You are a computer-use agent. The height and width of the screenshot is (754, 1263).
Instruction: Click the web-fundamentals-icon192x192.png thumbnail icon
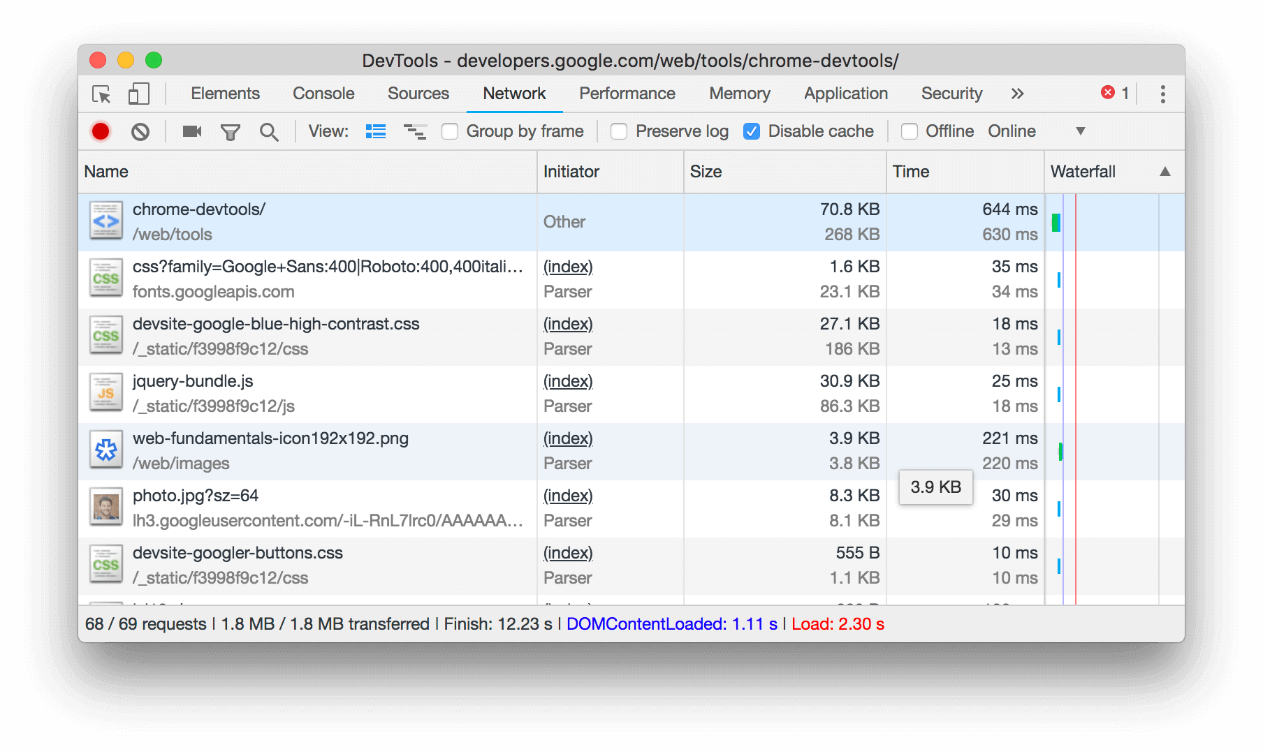point(106,450)
